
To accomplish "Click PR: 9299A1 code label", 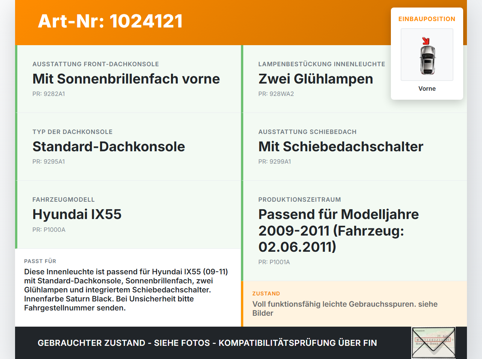I will coord(275,161).
